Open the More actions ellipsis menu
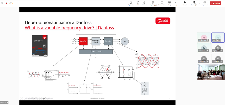This screenshot has width=225, height=105. (176, 3)
